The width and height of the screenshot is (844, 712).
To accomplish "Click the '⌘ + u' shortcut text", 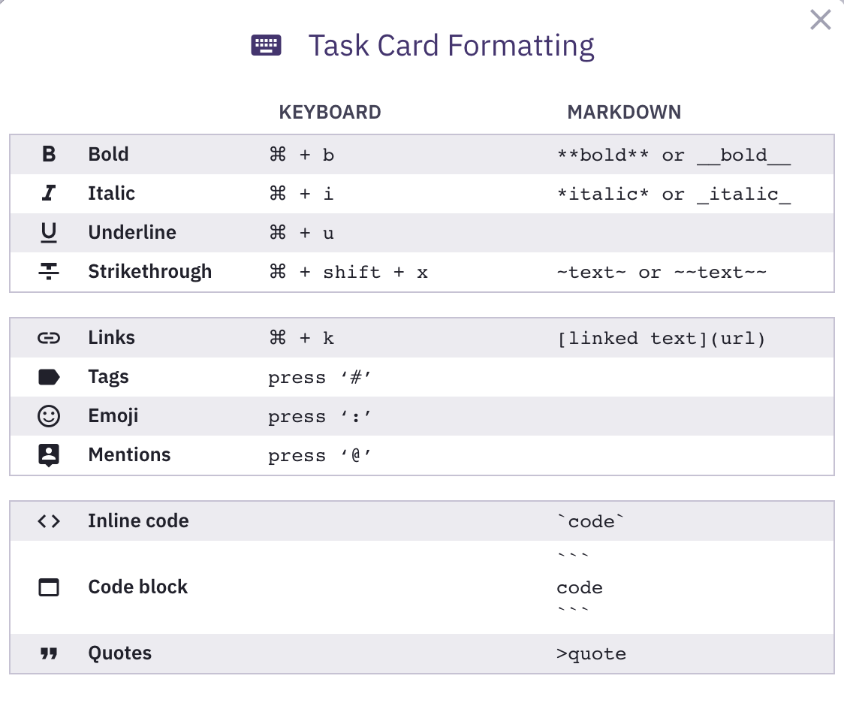I will pyautogui.click(x=301, y=234).
